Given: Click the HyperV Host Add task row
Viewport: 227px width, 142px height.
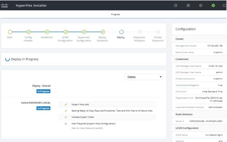Looking at the screenshot, I should [107, 104].
